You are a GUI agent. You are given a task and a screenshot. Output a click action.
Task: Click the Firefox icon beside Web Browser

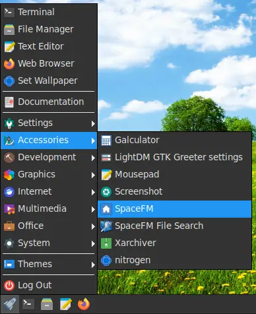click(x=9, y=64)
